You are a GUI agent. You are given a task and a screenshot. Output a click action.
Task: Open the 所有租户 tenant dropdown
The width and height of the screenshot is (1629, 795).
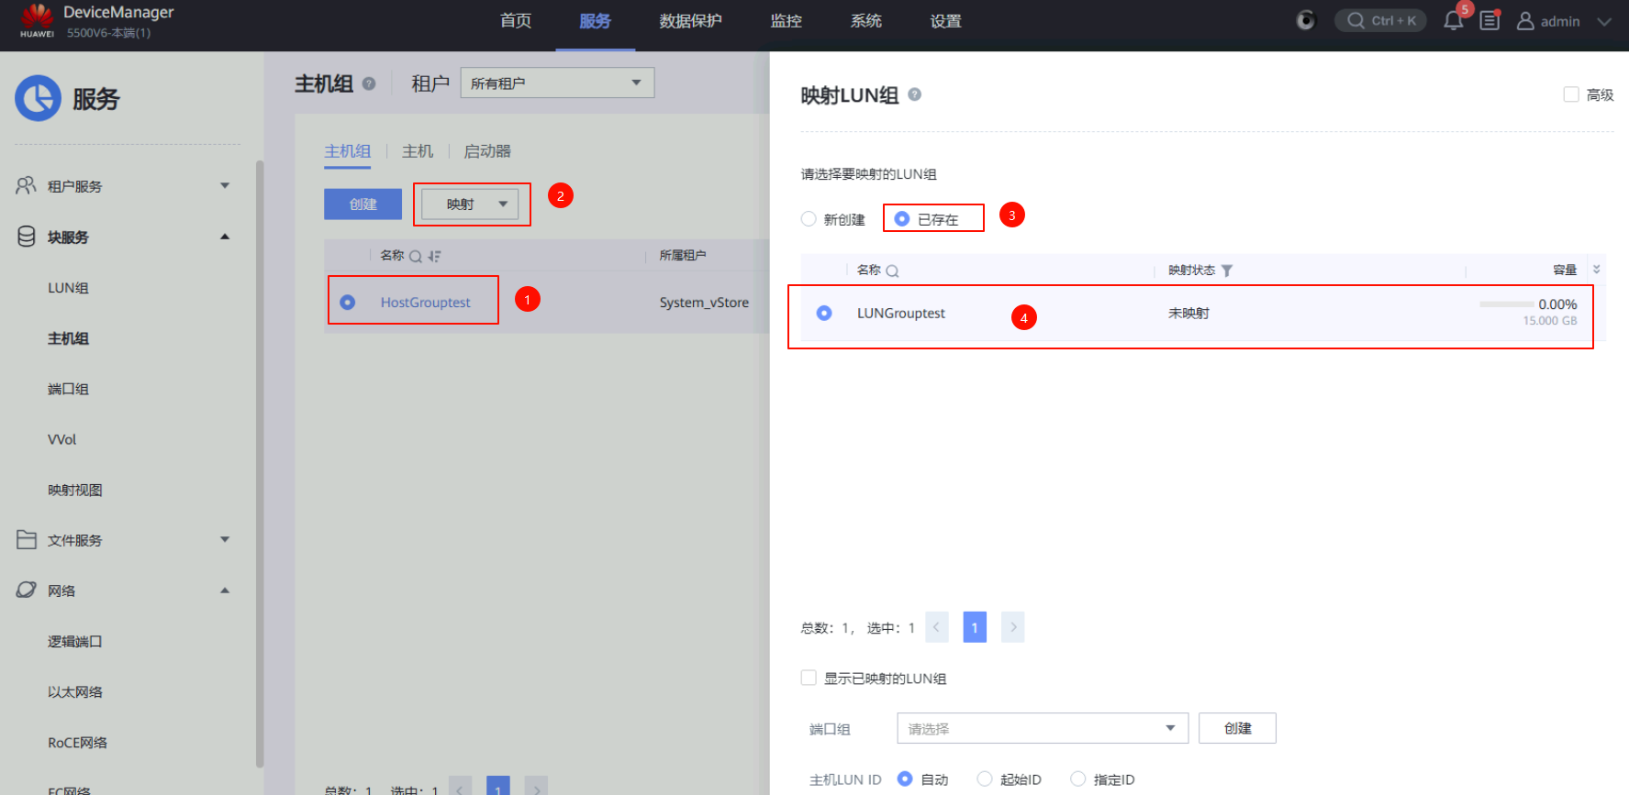(556, 83)
